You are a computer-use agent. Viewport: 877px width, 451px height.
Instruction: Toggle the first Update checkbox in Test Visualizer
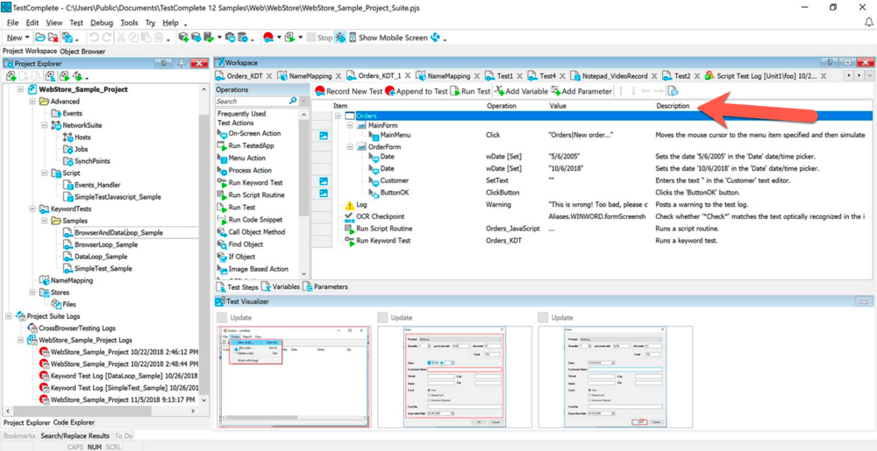tap(223, 317)
